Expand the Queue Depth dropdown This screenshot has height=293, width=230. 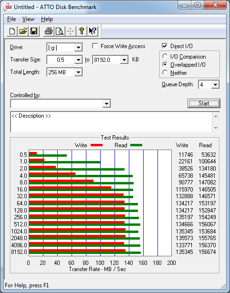click(215, 85)
